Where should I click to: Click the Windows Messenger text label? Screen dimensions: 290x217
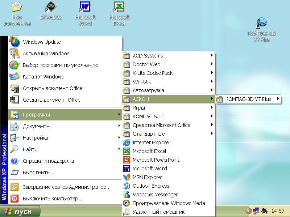coord(155,195)
